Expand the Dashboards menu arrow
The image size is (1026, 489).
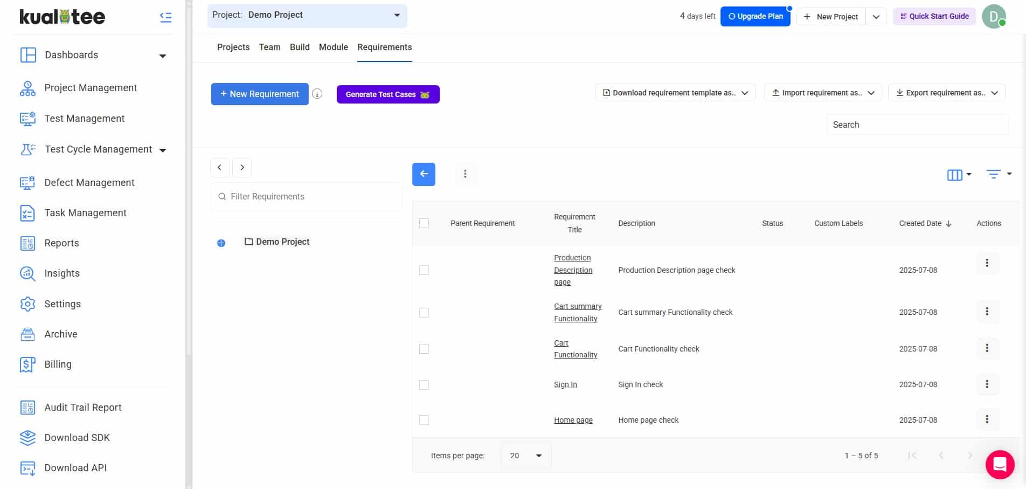click(163, 56)
